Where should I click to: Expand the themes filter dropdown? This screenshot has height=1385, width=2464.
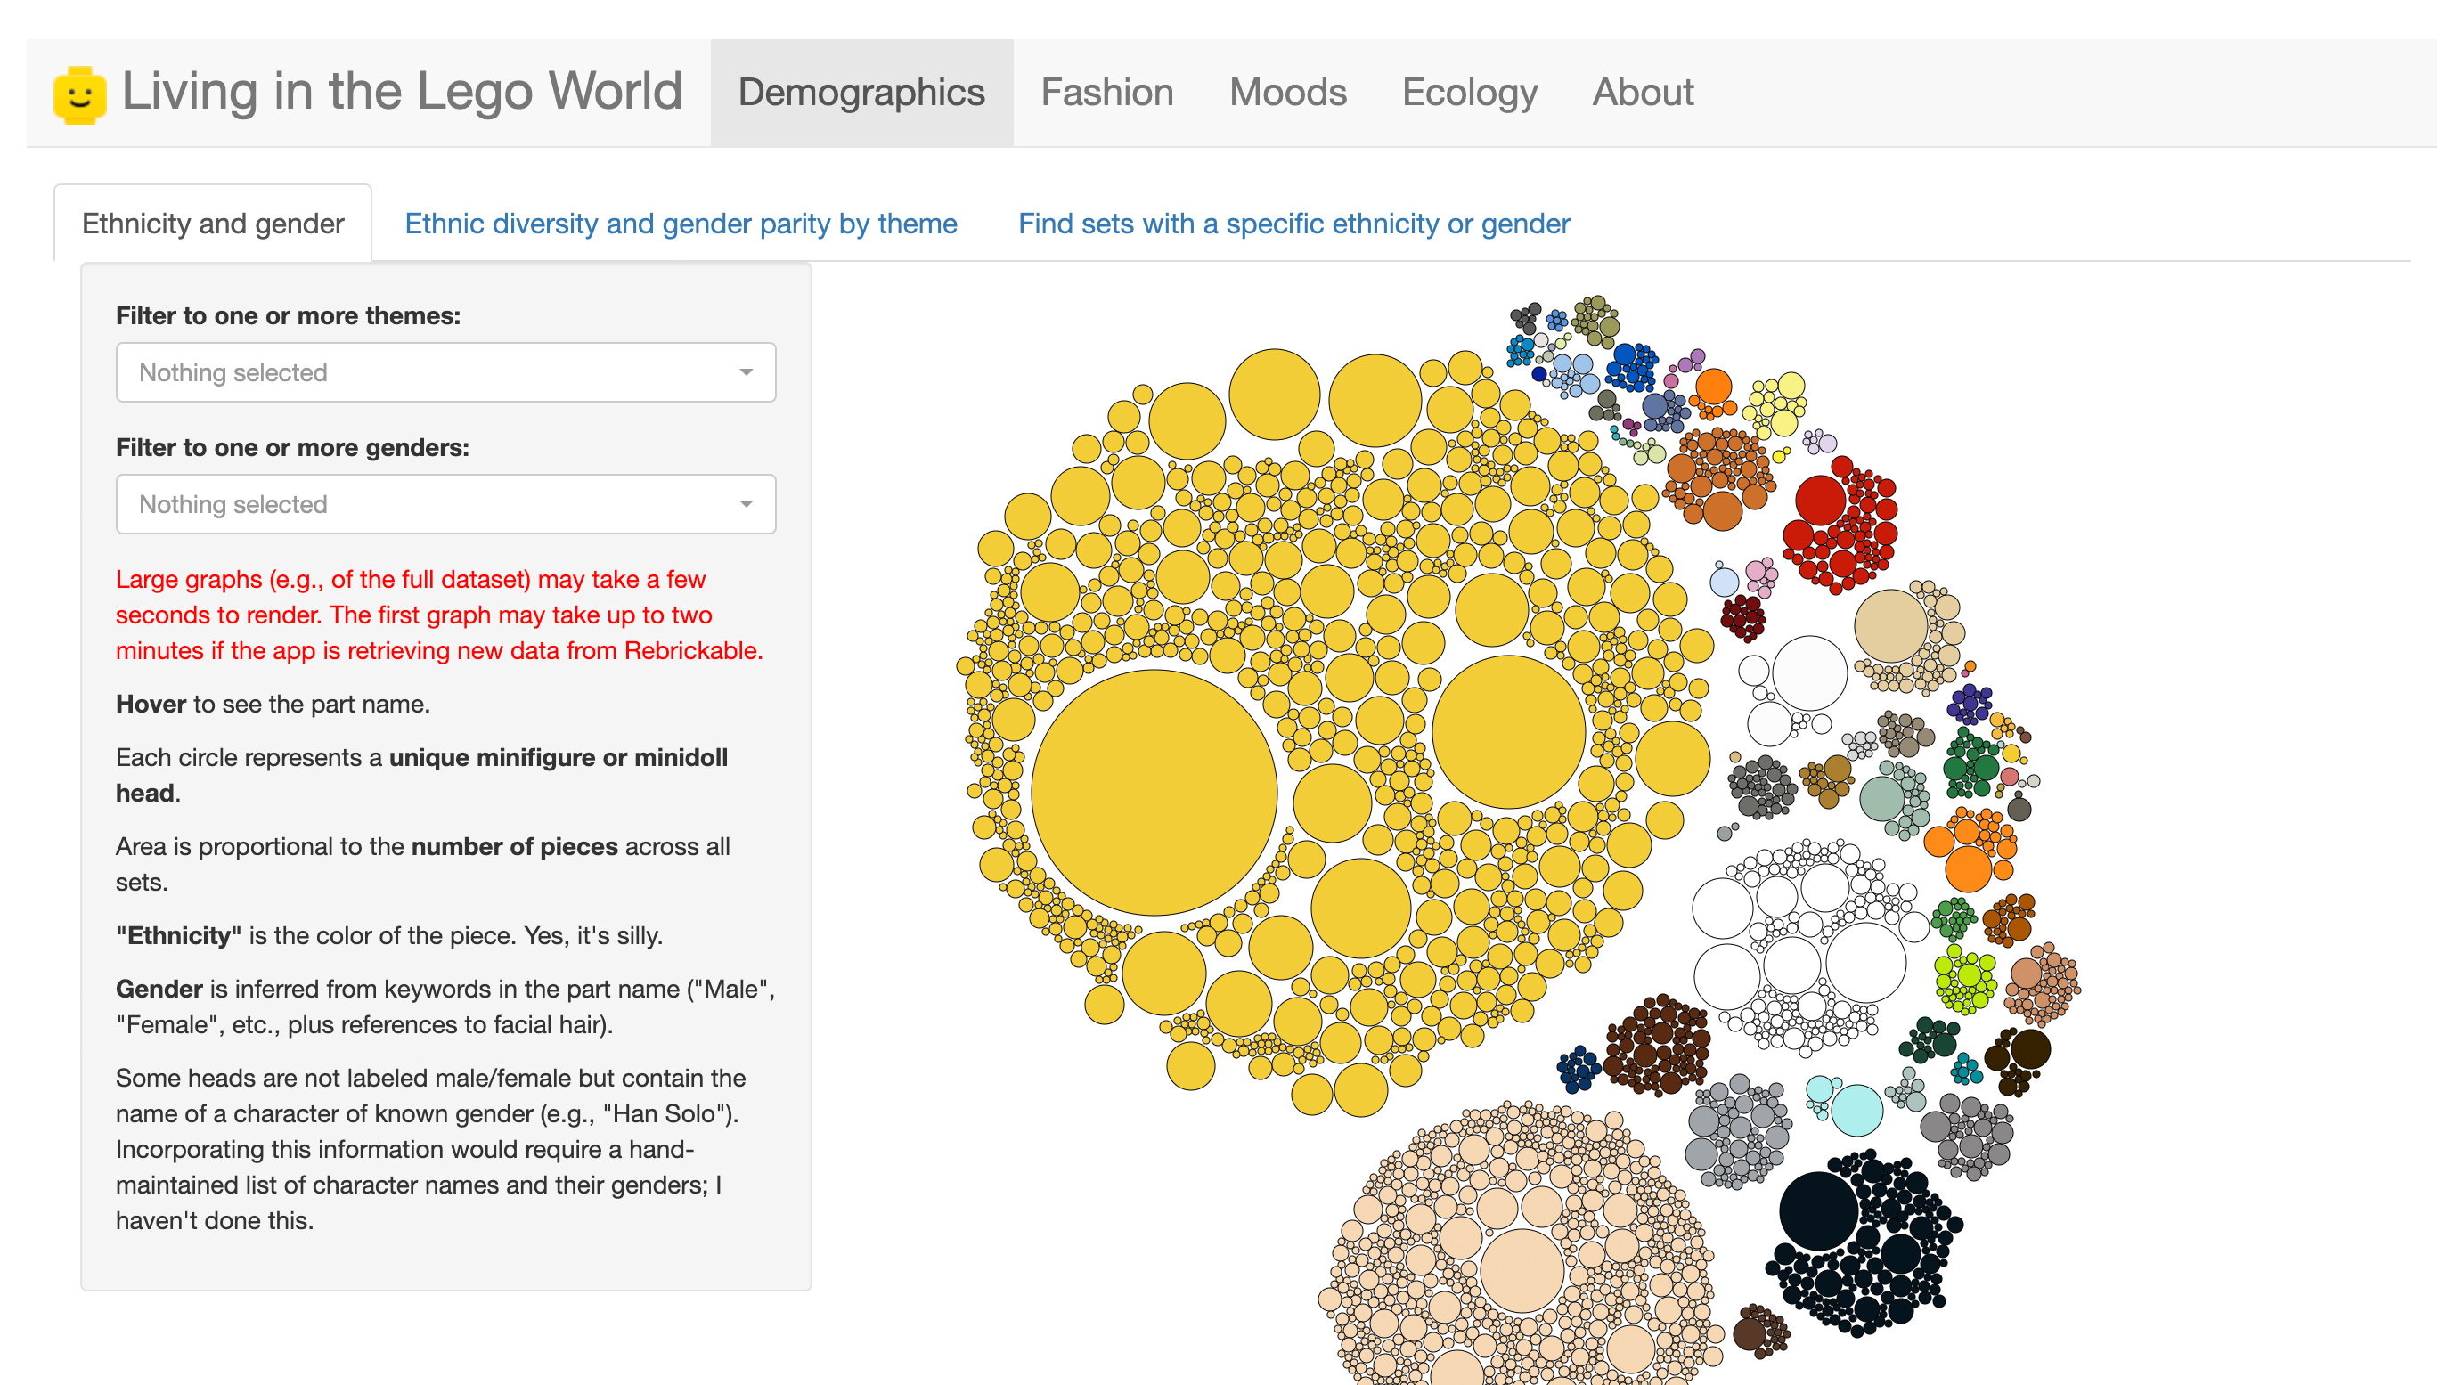pos(445,372)
